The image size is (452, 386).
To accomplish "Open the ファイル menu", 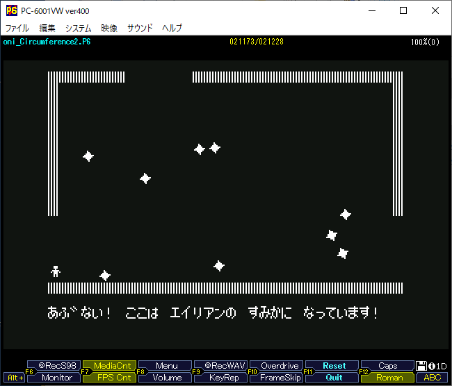I will click(x=17, y=28).
